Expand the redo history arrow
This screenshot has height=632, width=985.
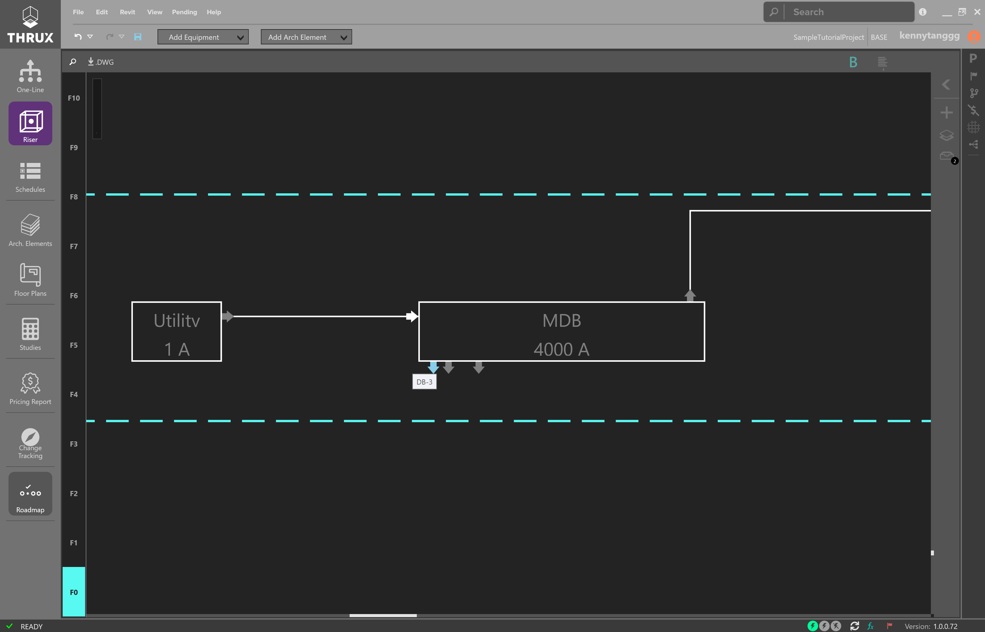point(122,36)
